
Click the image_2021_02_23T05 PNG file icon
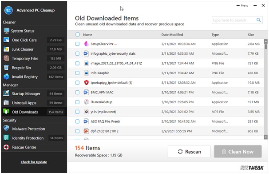coord(86,63)
